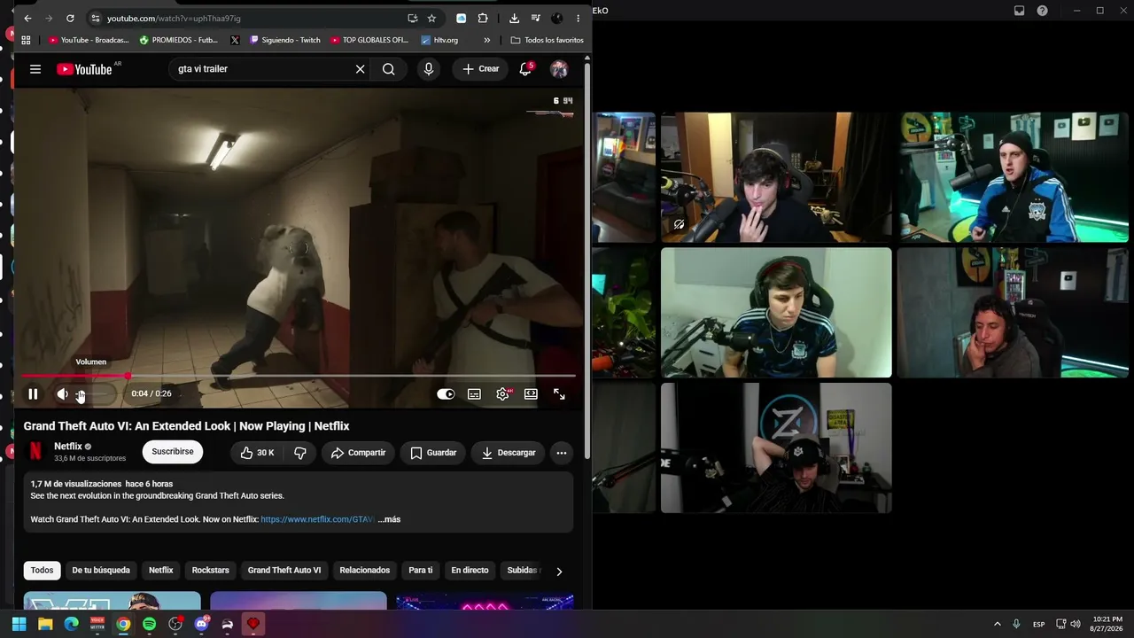Open YouTube notifications bell
The width and height of the screenshot is (1134, 638).
[x=525, y=69]
